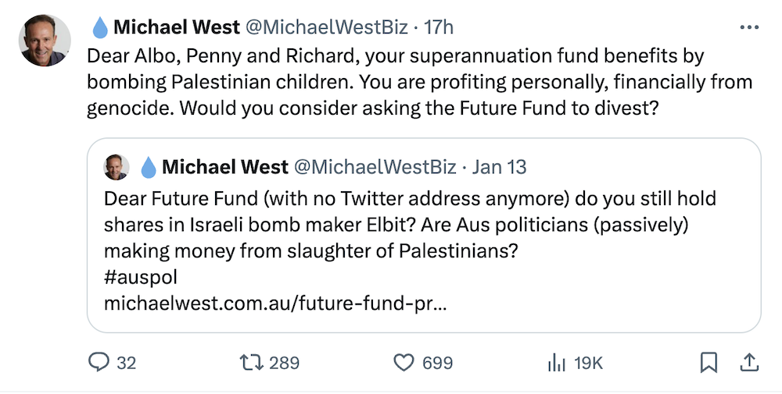Click the @MichaelWestBiz handle in quoted tweet
The width and height of the screenshot is (782, 394).
coord(374,167)
